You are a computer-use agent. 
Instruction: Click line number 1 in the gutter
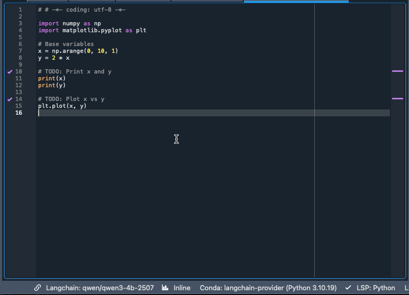point(20,10)
